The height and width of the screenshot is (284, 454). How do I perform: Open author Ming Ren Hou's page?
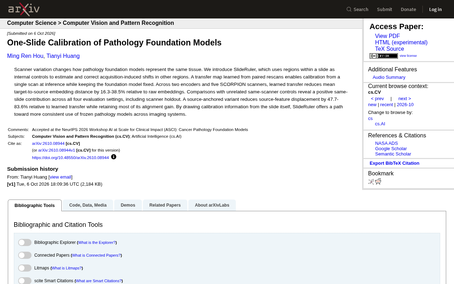pyautogui.click(x=25, y=56)
